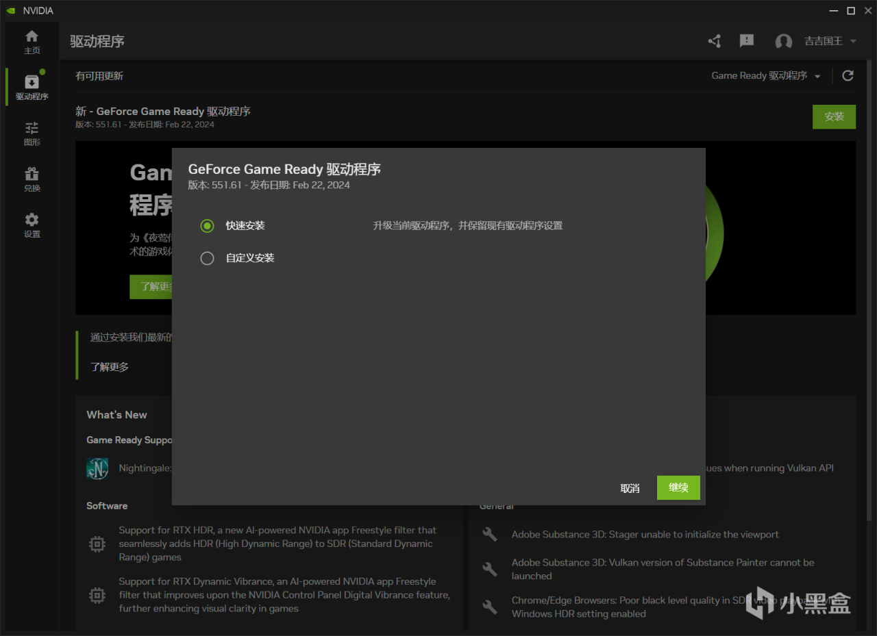The height and width of the screenshot is (636, 877).
Task: Open the 兑换 redeem gift icon
Action: 32,179
